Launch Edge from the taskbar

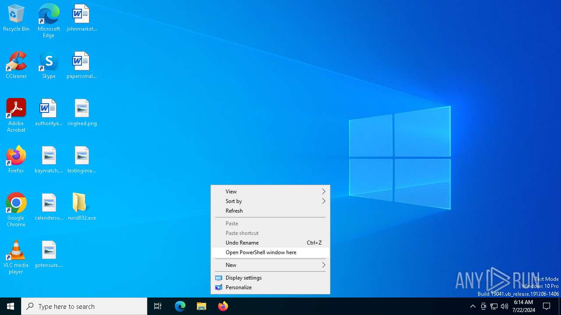coord(180,306)
